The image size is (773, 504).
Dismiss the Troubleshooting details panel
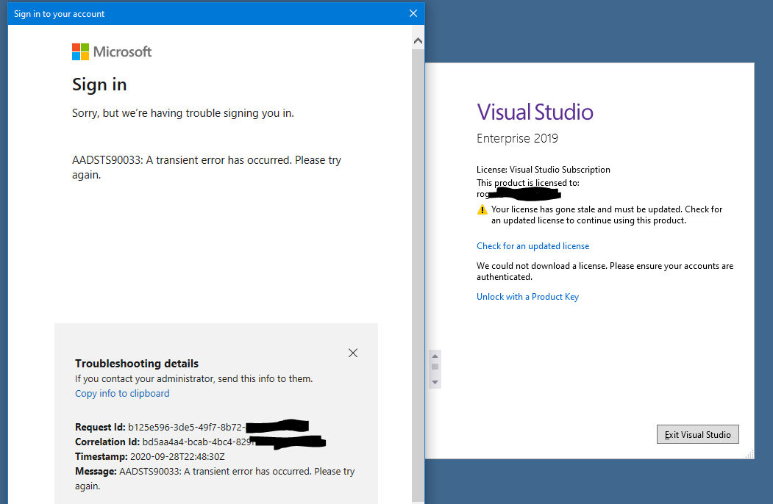point(353,353)
